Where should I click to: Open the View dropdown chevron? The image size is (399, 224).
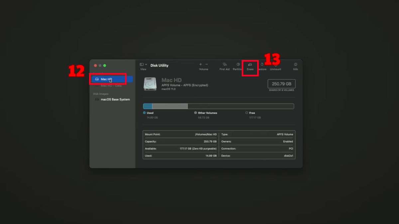point(146,64)
